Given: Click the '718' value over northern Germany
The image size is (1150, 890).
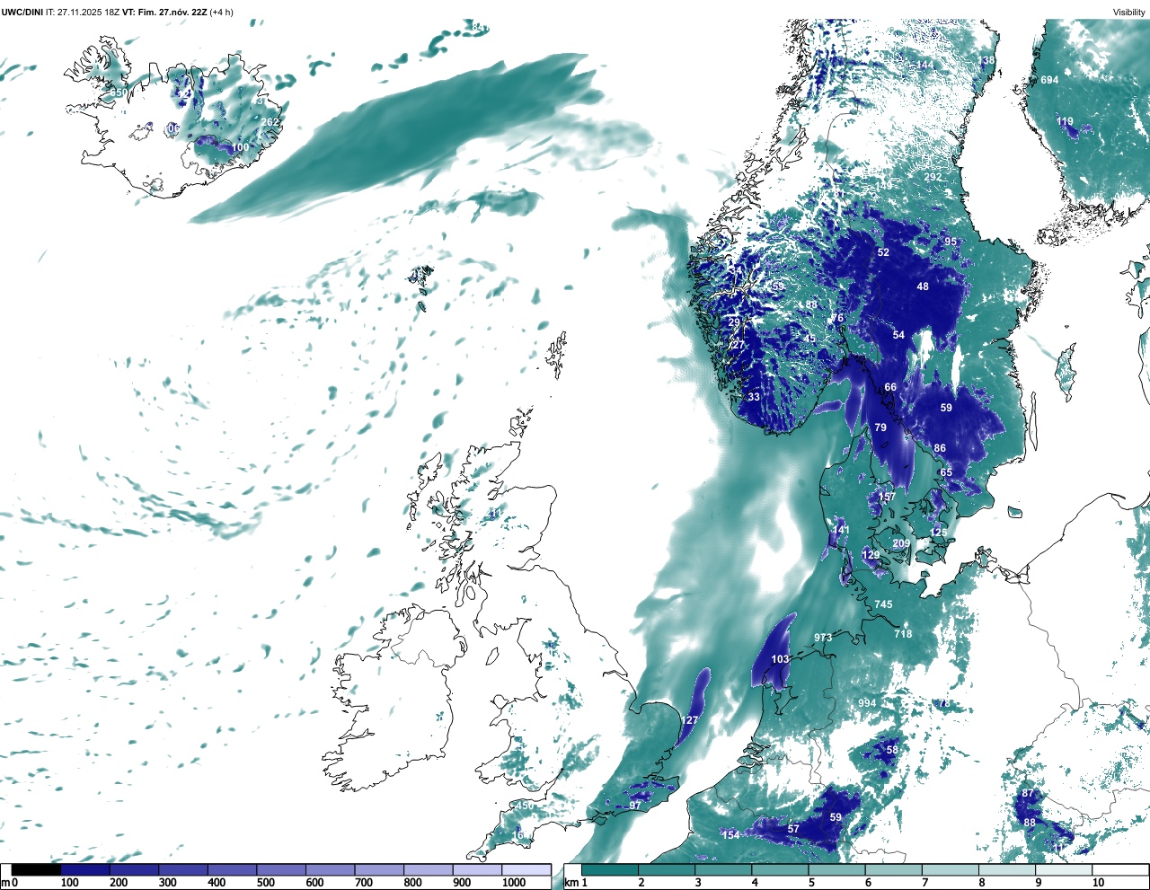Looking at the screenshot, I should click(x=903, y=634).
